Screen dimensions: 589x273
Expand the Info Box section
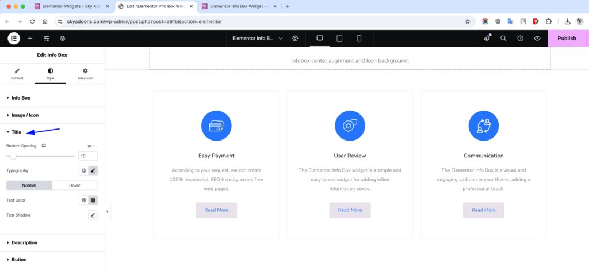[52, 98]
